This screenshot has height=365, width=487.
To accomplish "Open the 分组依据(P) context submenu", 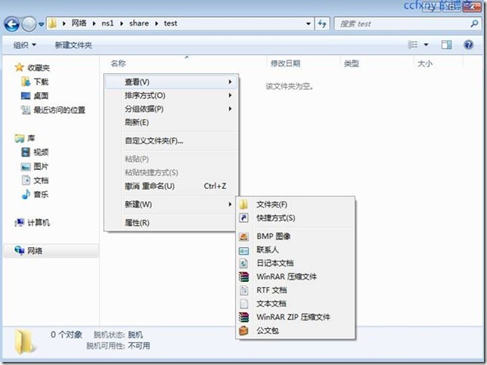I will (172, 109).
